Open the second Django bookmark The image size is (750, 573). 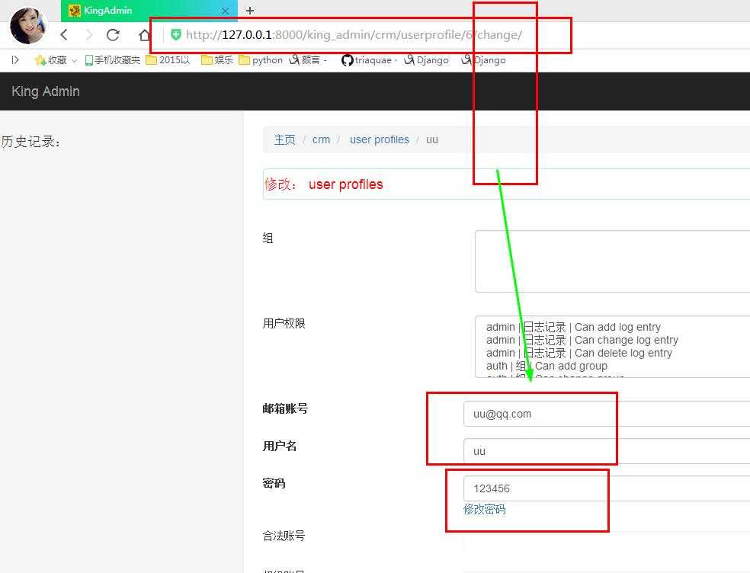pos(483,59)
